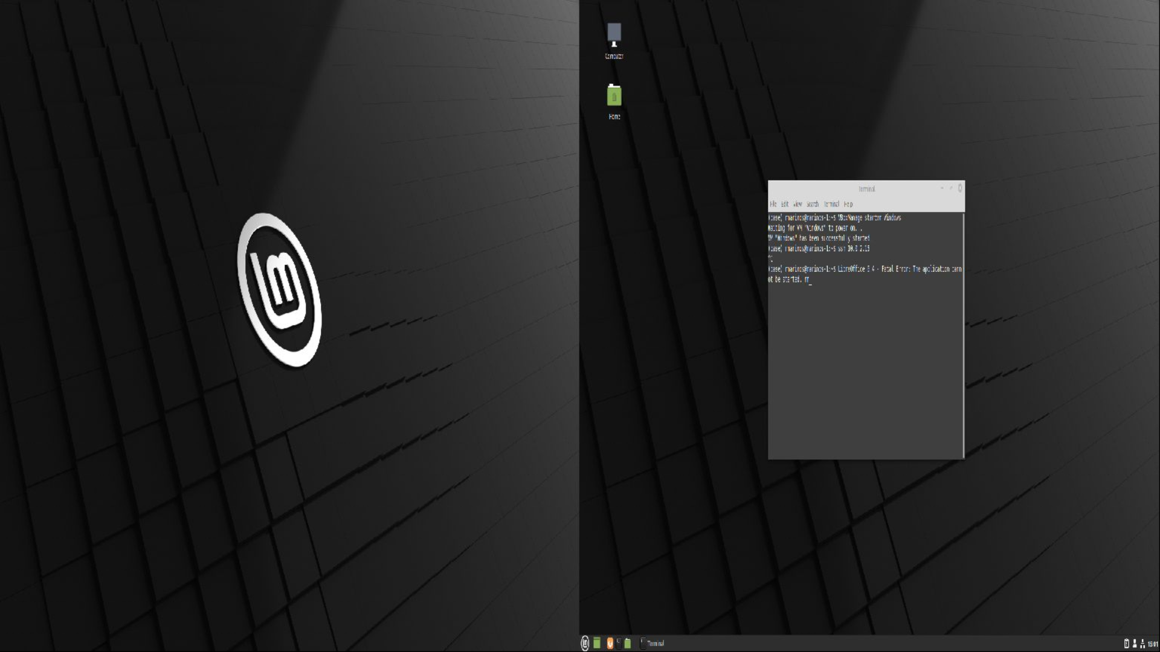
Task: Click the 'Waiting for VM "Windows" to power on' line
Action: pos(815,228)
